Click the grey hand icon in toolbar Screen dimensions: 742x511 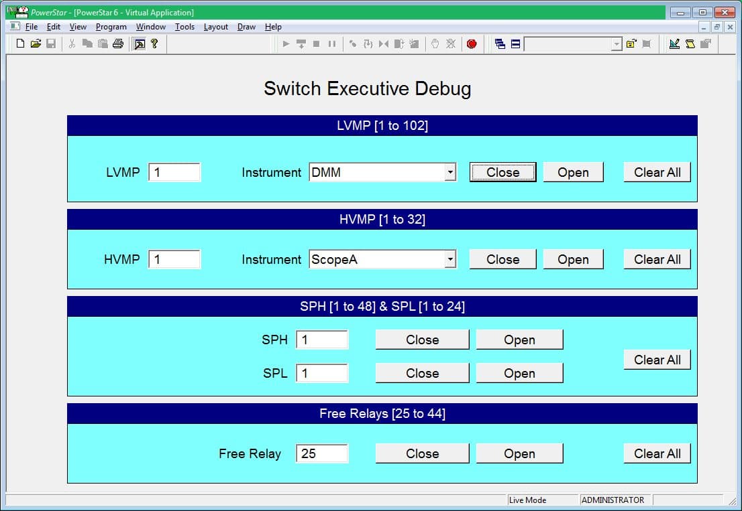point(435,44)
